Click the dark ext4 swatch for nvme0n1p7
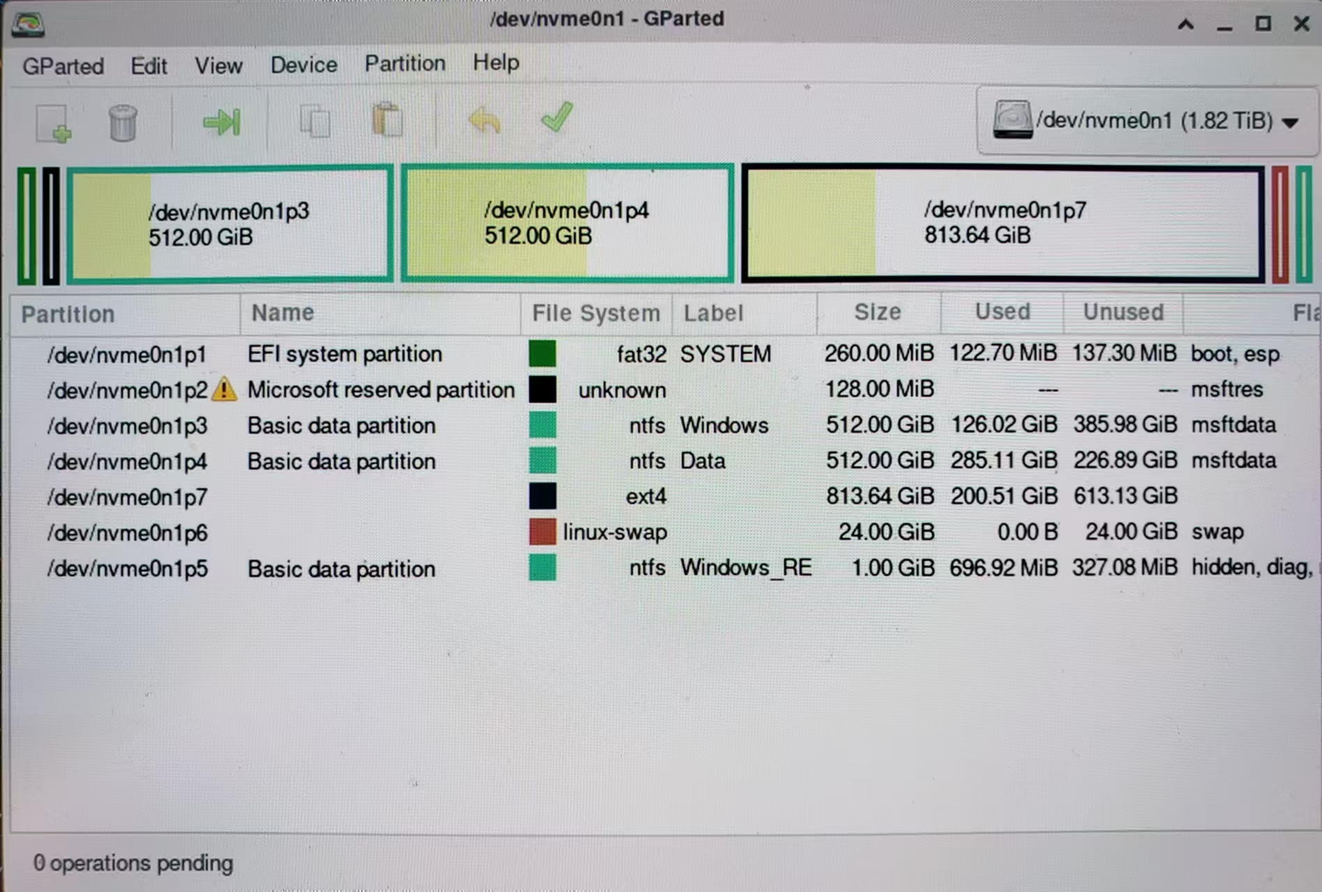Screen dimensions: 1322x892 pyautogui.click(x=542, y=497)
